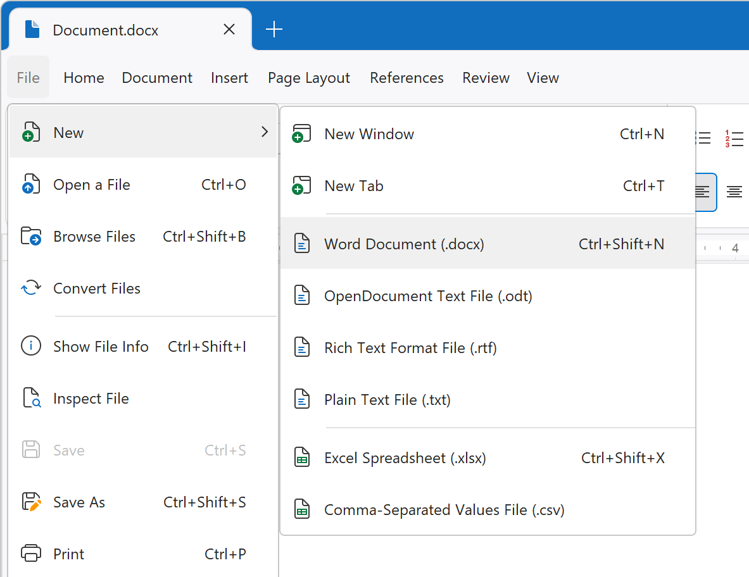Toggle the numbered list button

[x=734, y=139]
